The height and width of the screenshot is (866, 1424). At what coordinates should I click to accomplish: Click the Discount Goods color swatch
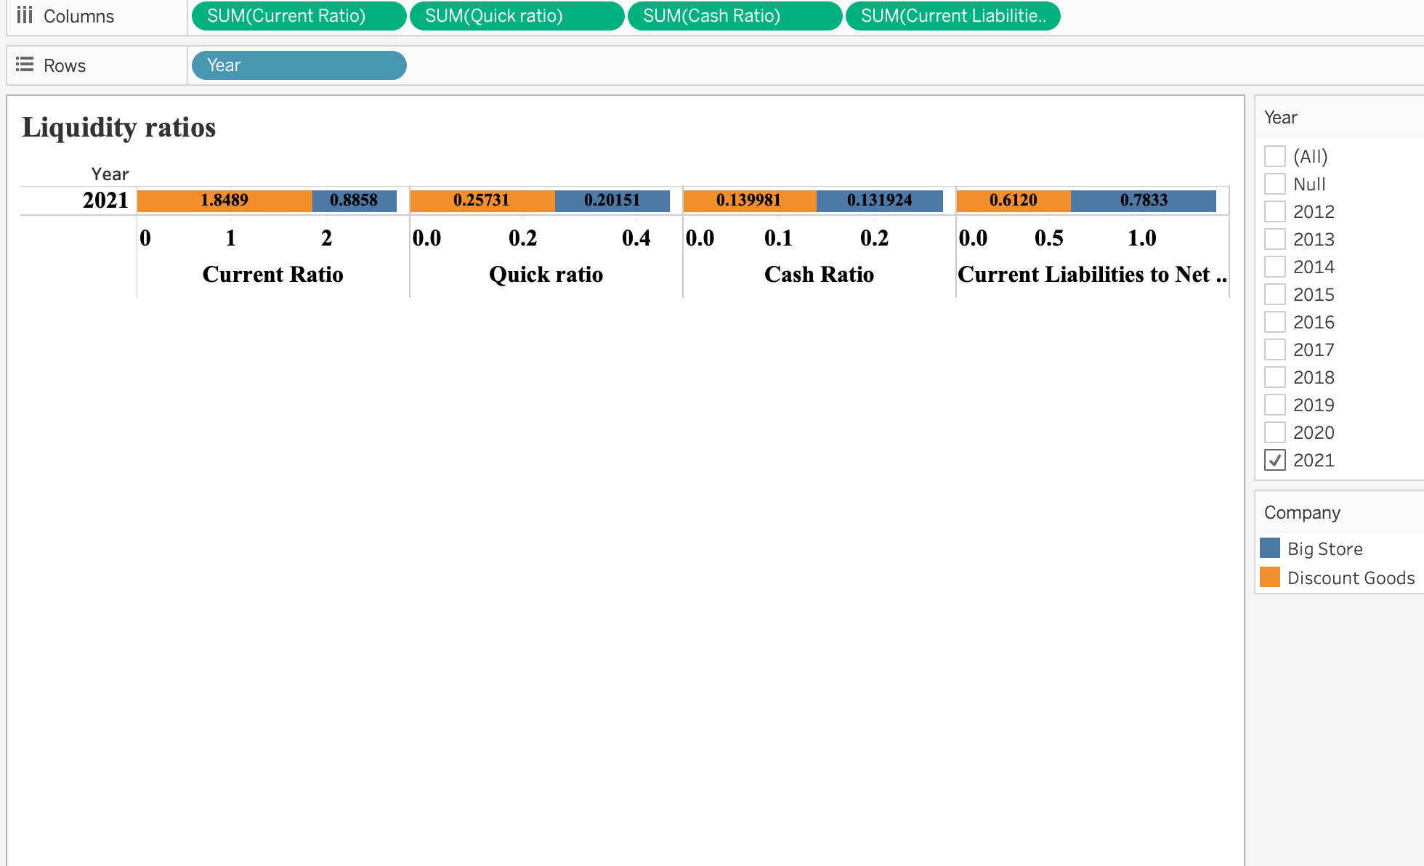(1270, 577)
